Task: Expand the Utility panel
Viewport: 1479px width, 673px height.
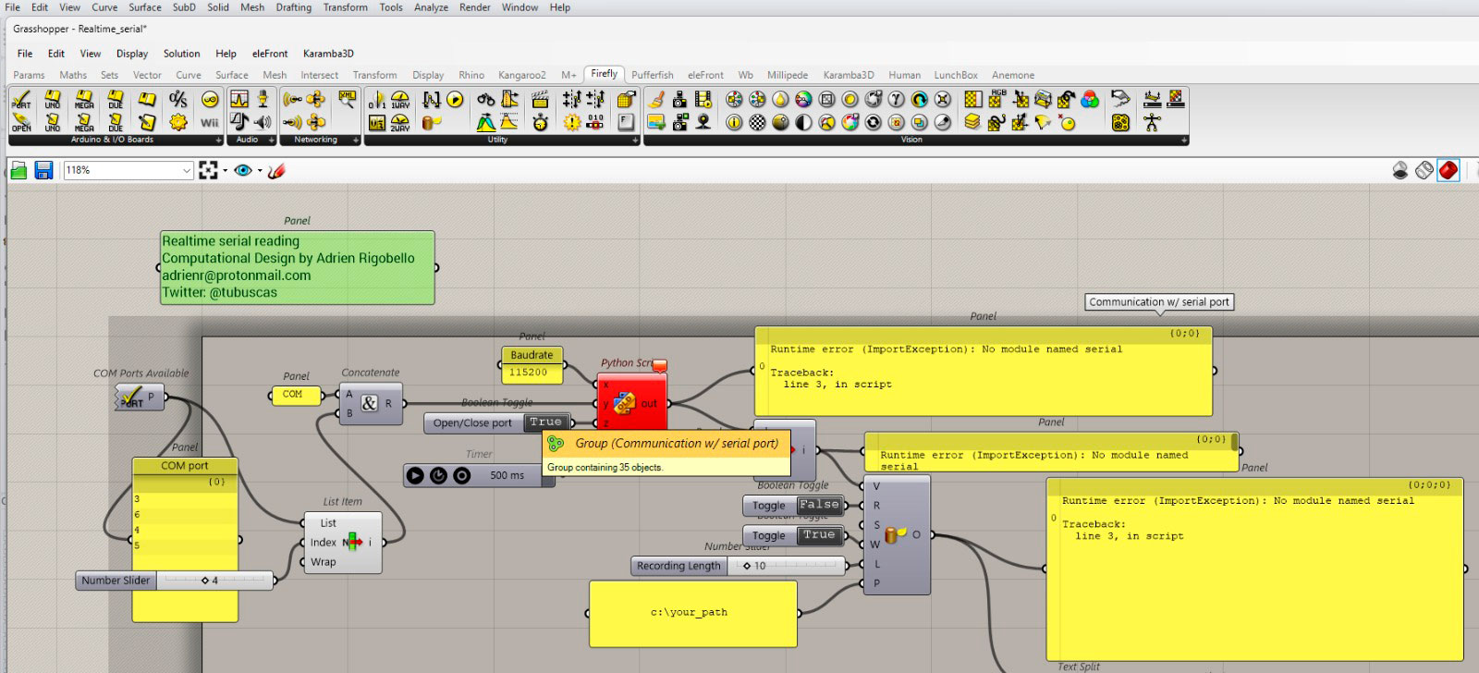Action: click(635, 141)
